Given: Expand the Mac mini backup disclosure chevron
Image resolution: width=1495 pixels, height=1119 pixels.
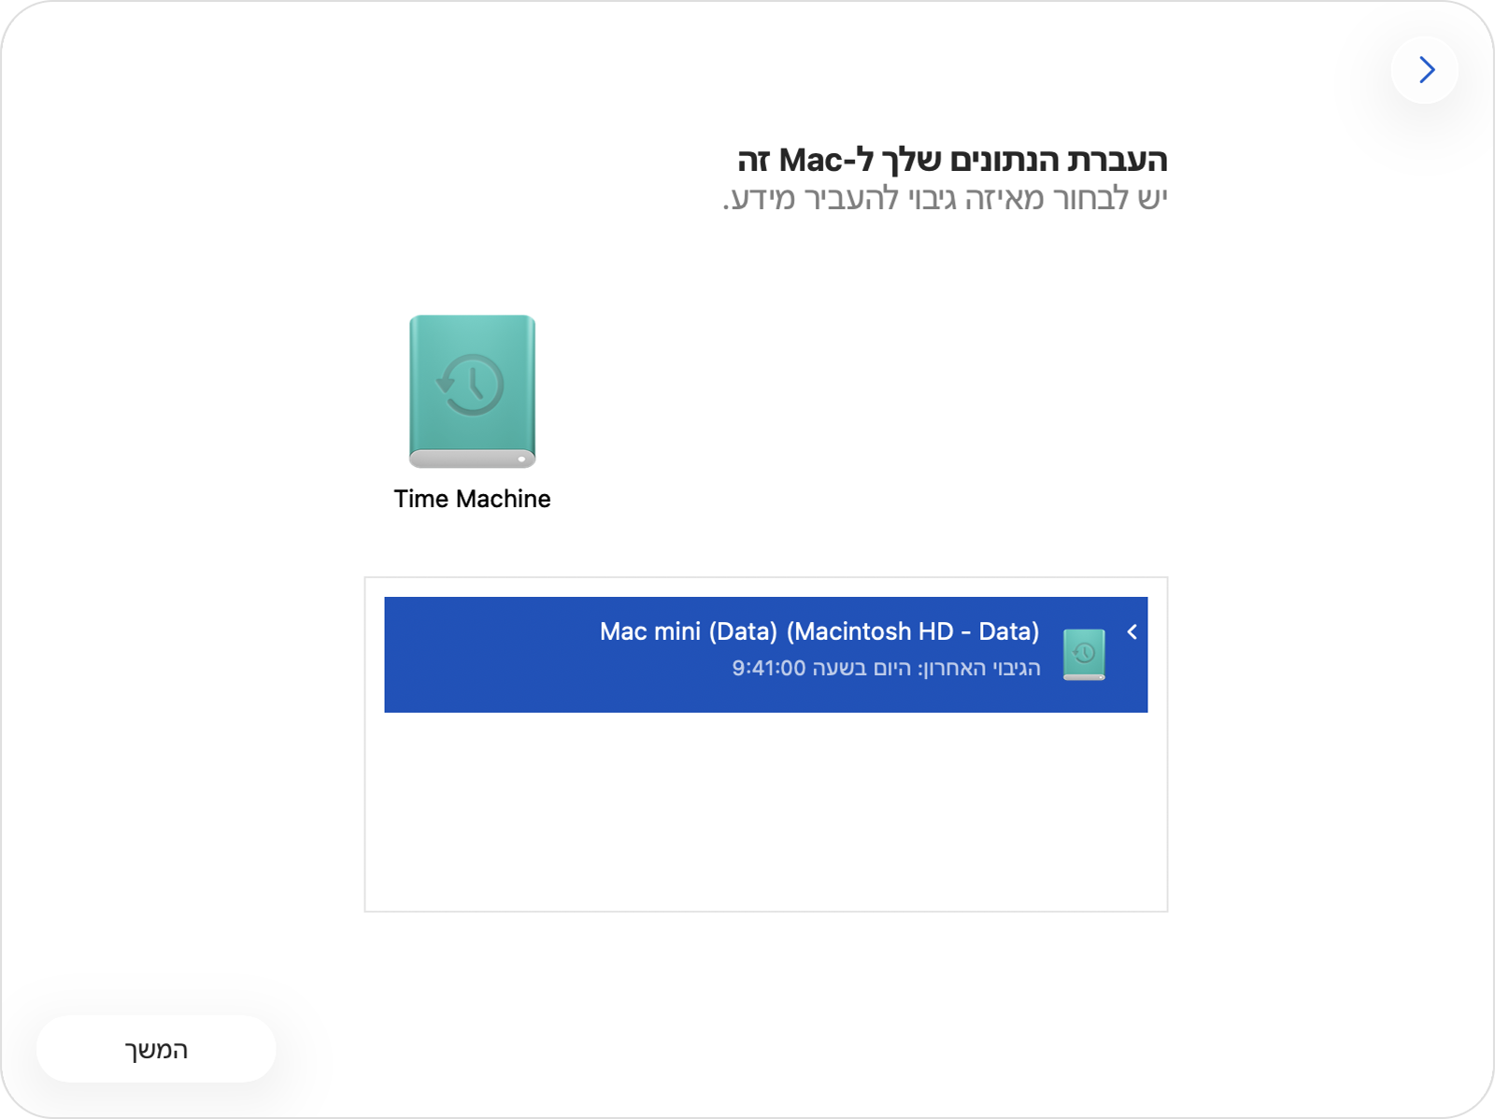Looking at the screenshot, I should pos(1132,632).
